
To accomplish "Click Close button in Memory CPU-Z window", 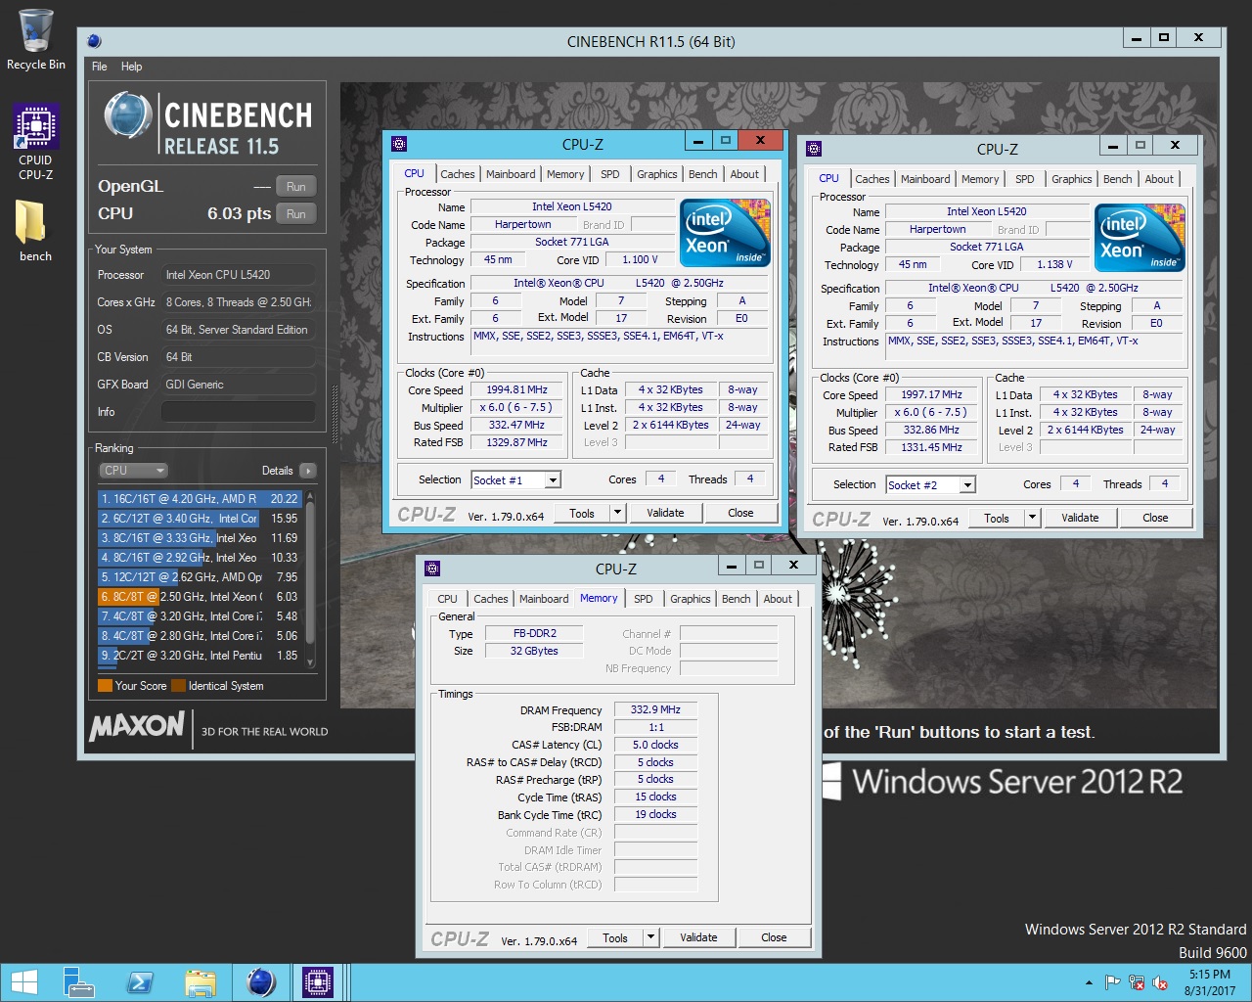I will [774, 937].
